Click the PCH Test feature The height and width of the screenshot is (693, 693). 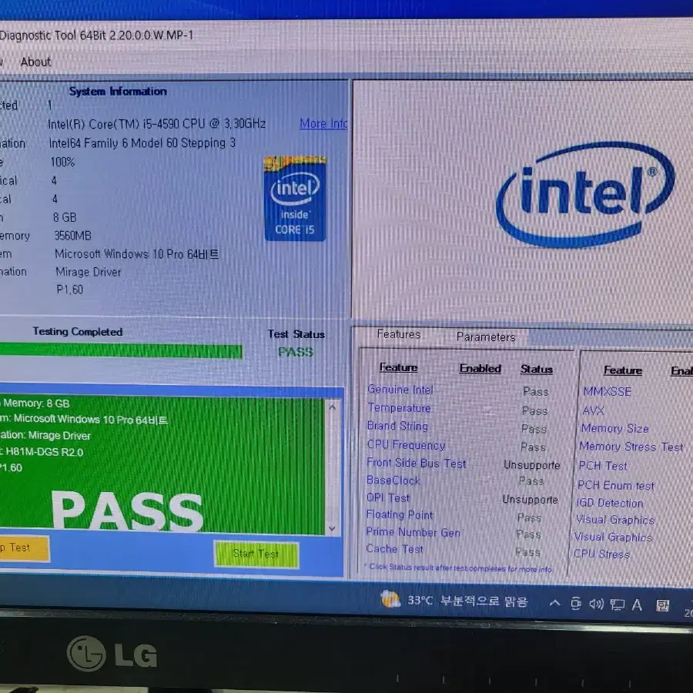coord(602,466)
